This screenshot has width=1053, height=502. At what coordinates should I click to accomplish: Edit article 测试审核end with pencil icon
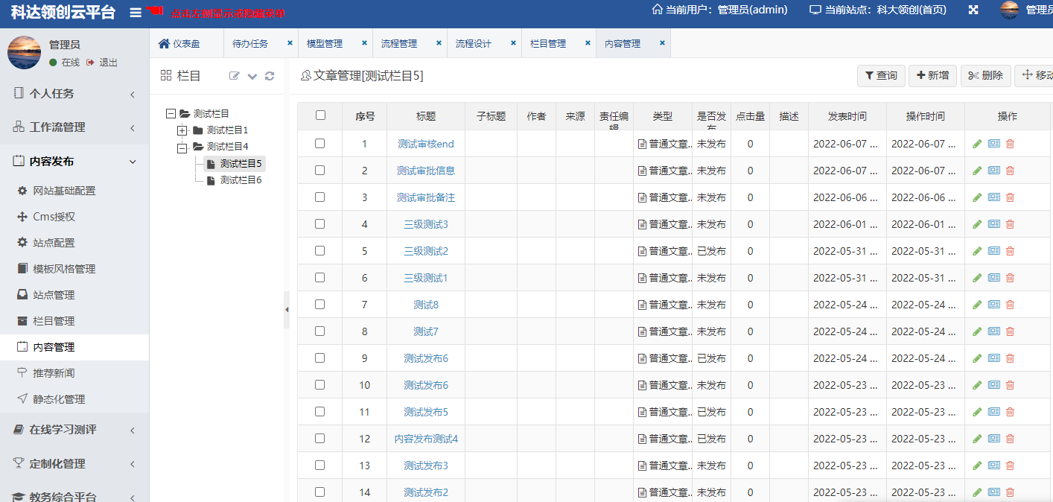click(977, 144)
